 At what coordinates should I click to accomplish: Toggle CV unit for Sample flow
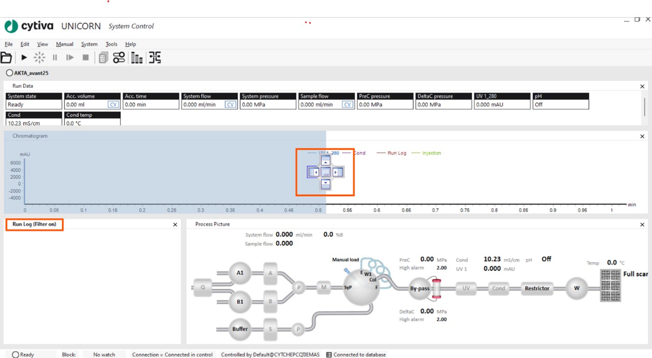347,105
